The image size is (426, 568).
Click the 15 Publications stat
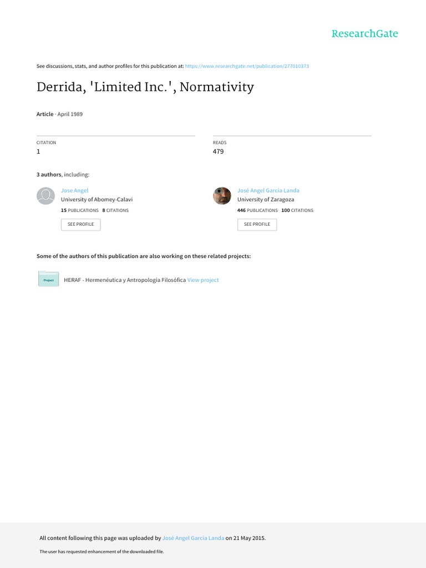80,211
